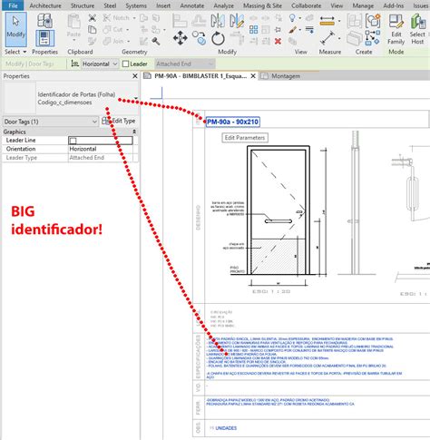Image resolution: width=430 pixels, height=440 pixels.
Task: Click the Edit Type button
Action: coord(119,121)
